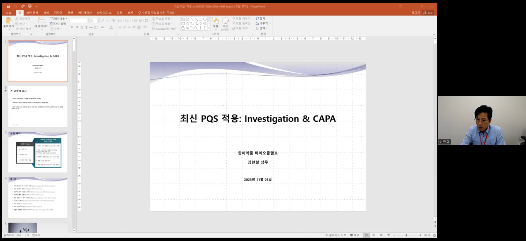Click language indicator 한국어 in status bar
526x241 pixels.
coord(36,235)
